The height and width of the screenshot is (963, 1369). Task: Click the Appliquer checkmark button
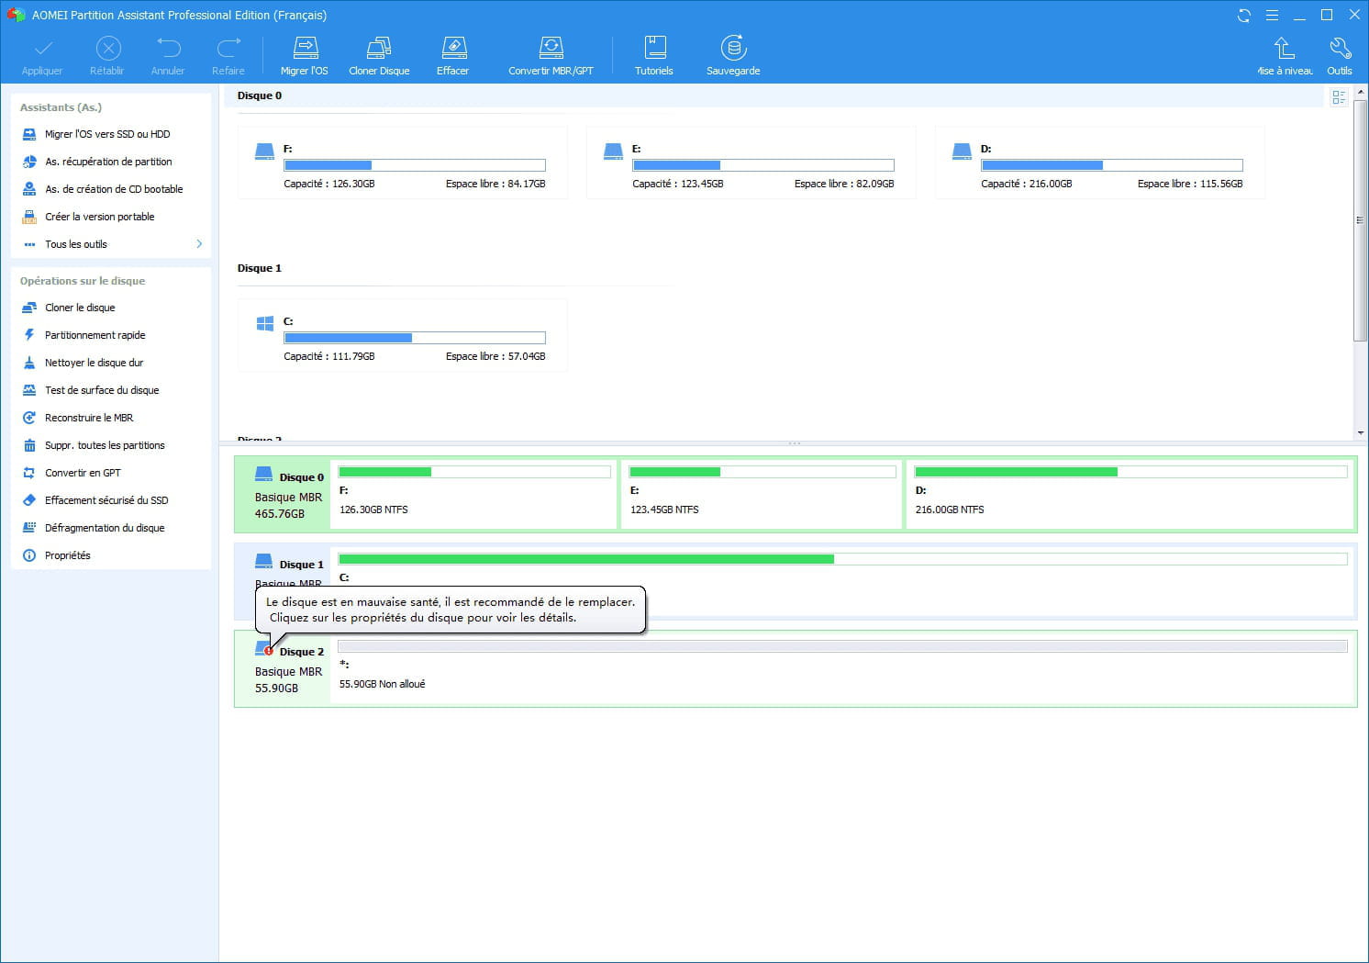point(42,56)
